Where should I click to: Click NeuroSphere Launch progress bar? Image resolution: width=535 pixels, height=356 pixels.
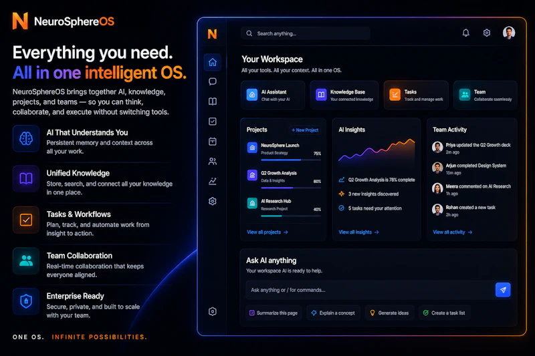(x=291, y=160)
